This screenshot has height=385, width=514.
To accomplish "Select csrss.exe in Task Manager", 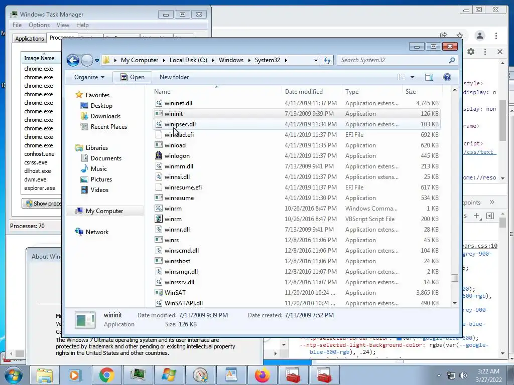I will click(x=36, y=163).
